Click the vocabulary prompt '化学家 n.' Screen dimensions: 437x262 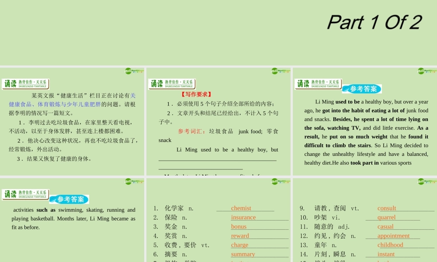click(179, 208)
